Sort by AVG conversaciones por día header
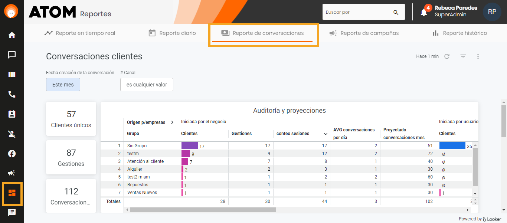 354,134
